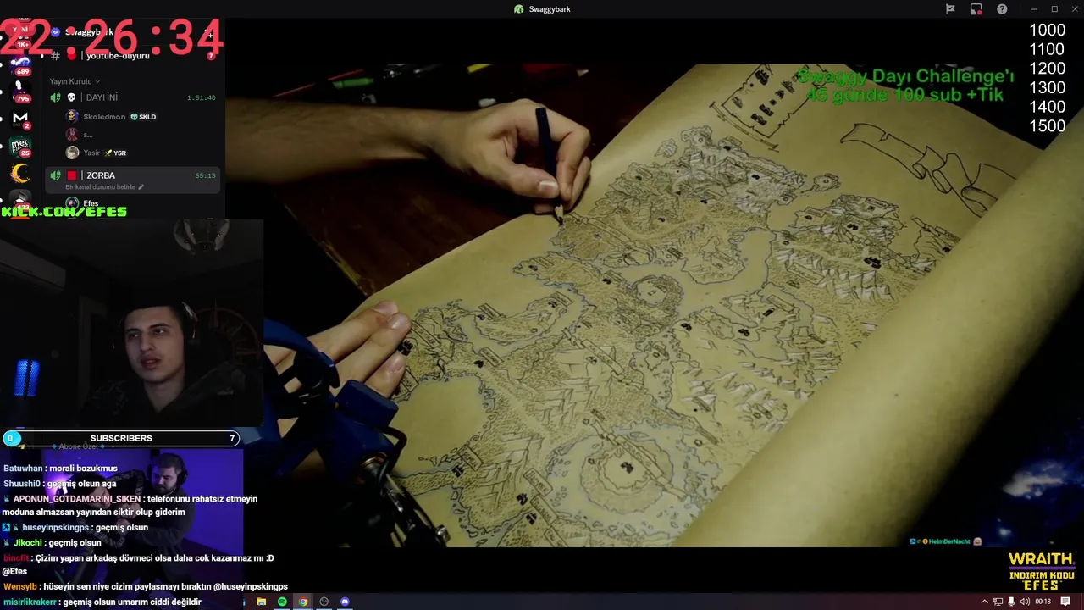The width and height of the screenshot is (1084, 610).
Task: Open the M logo server icon
Action: tap(20, 118)
